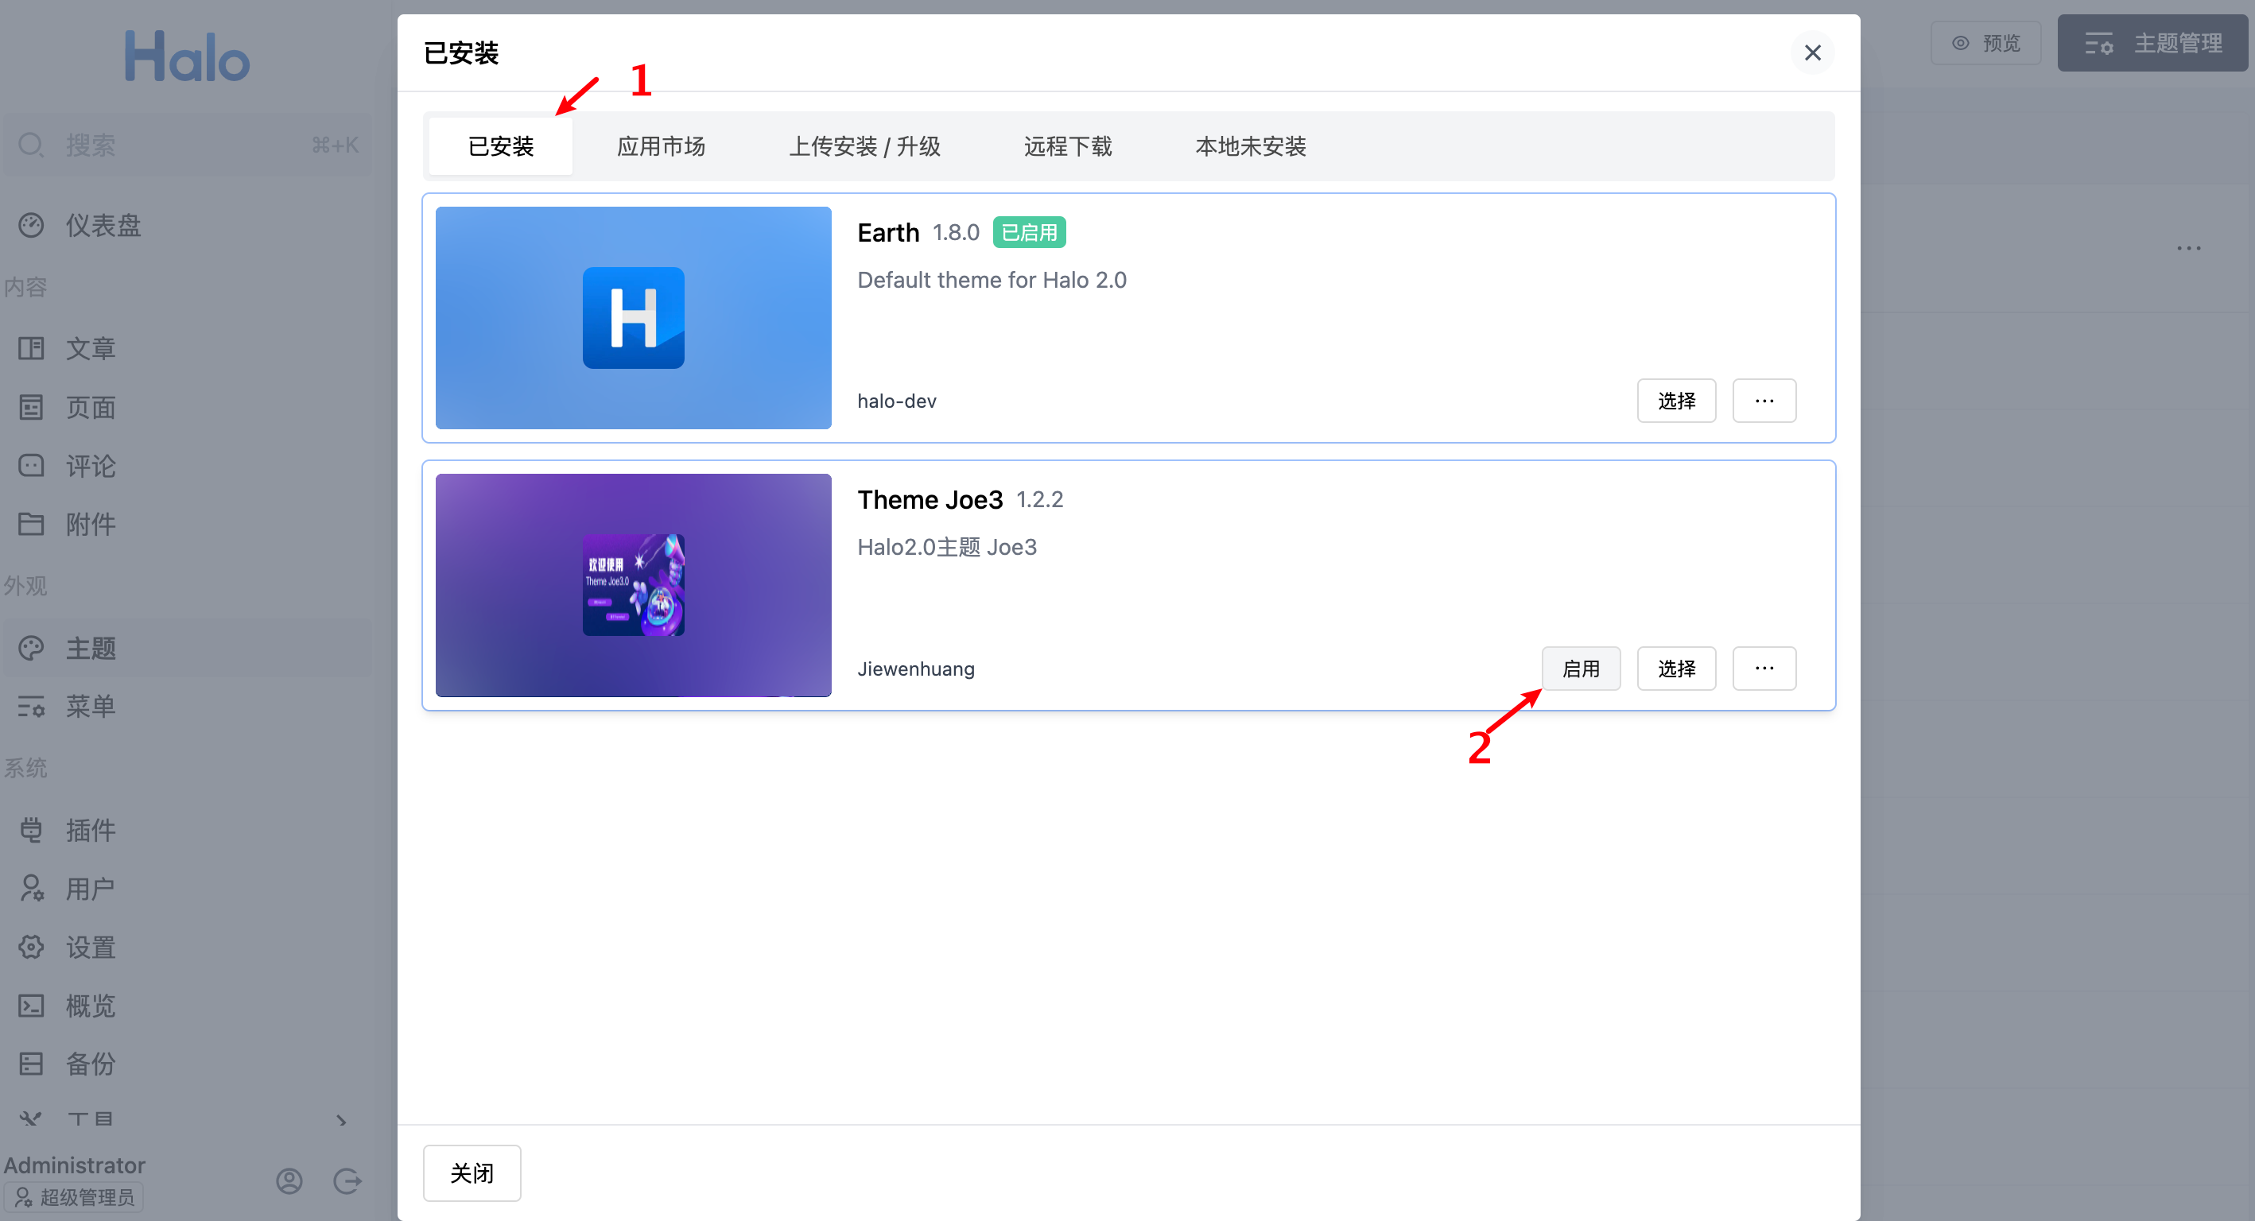The height and width of the screenshot is (1221, 2255).
Task: Click the 预览 preview button
Action: (x=1985, y=43)
